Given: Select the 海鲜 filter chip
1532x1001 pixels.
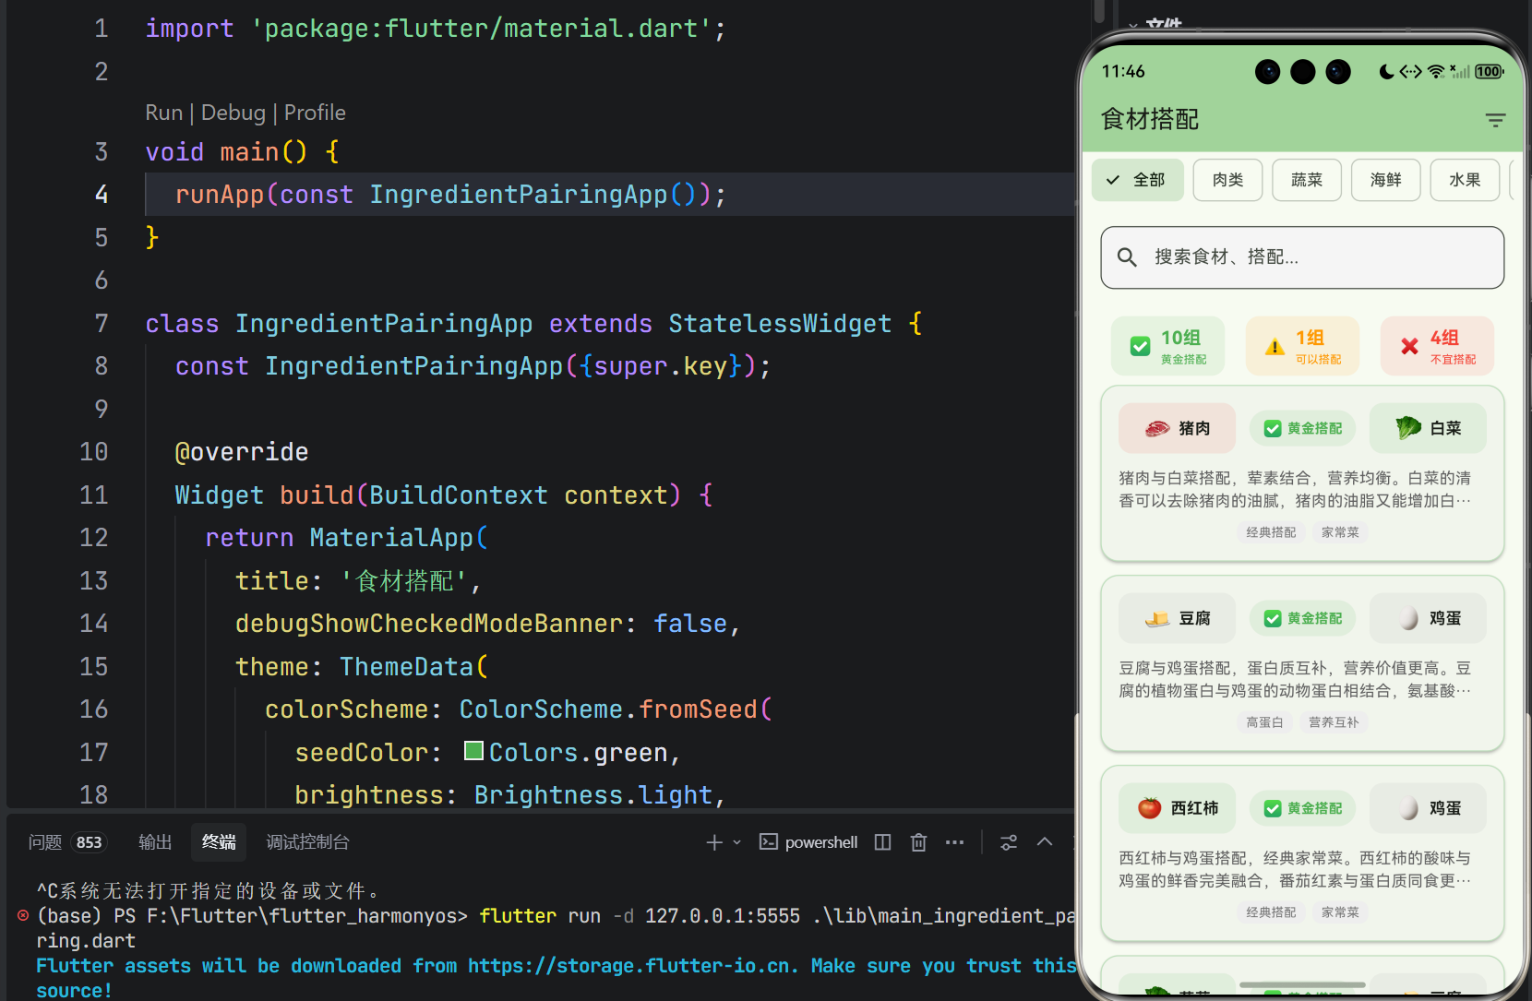Looking at the screenshot, I should [1386, 180].
